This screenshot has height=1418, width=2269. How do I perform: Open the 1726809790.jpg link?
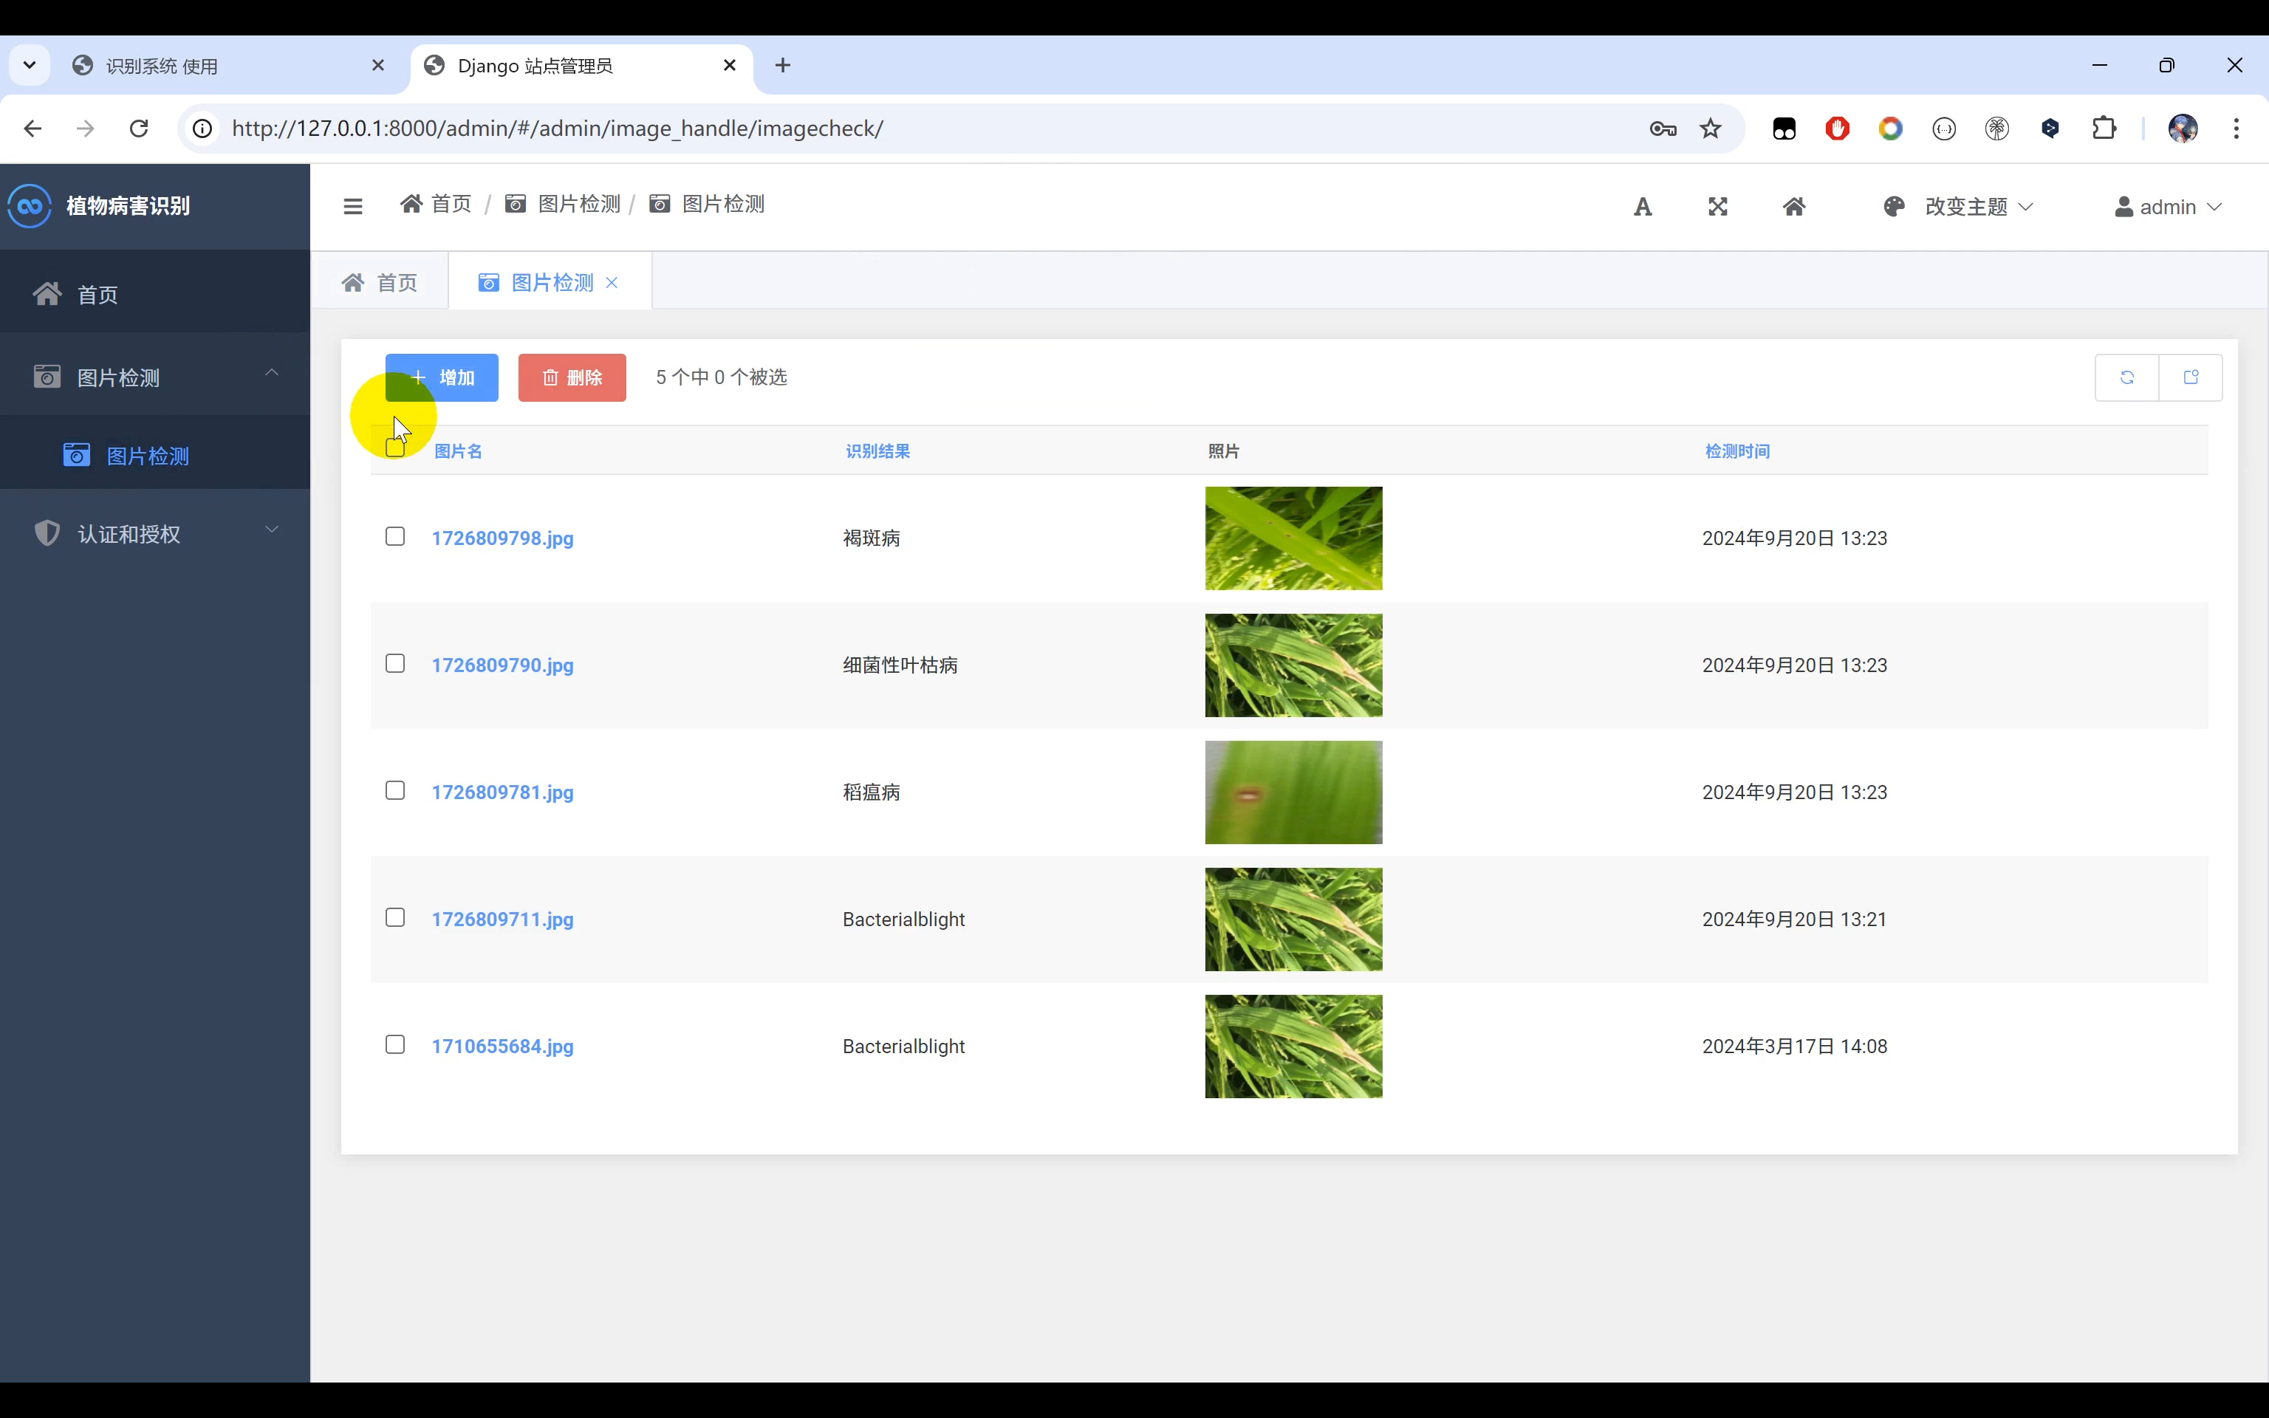tap(502, 665)
